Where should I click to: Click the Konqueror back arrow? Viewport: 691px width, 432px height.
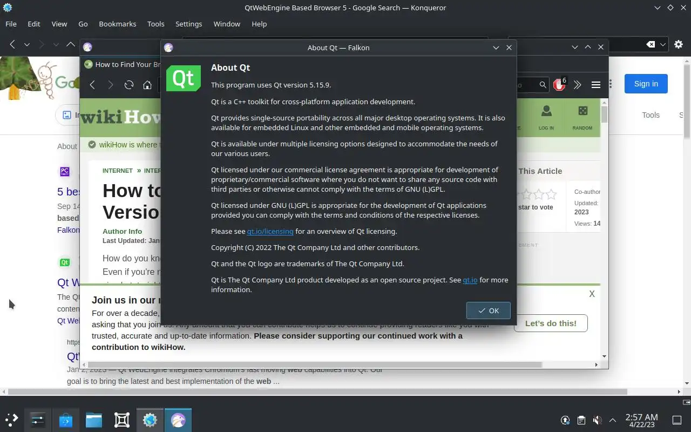pyautogui.click(x=12, y=44)
